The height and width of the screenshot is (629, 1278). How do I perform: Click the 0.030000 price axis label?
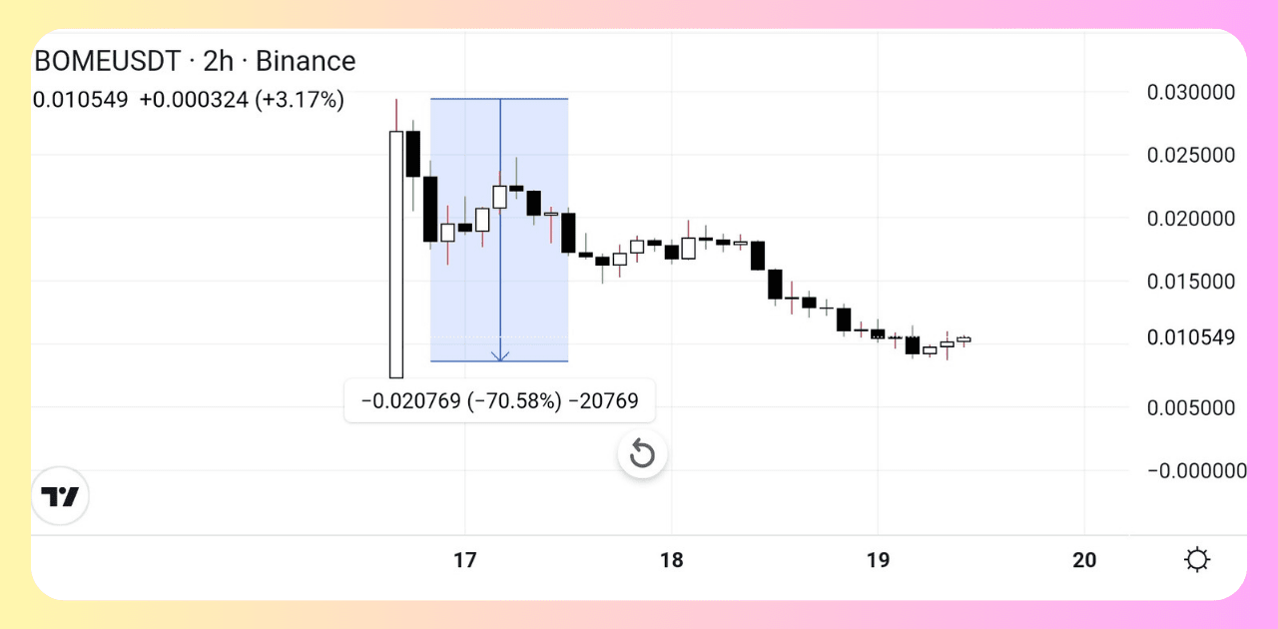click(1191, 92)
